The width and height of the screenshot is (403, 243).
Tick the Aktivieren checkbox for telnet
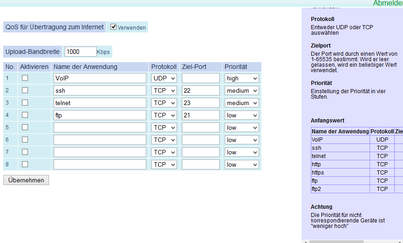pos(25,103)
